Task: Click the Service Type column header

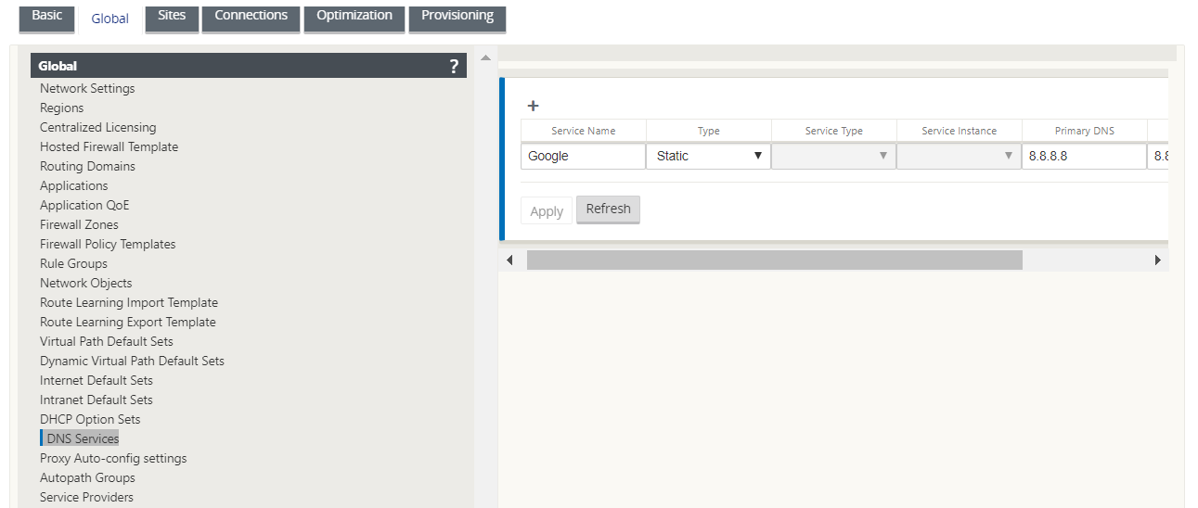Action: (x=833, y=131)
